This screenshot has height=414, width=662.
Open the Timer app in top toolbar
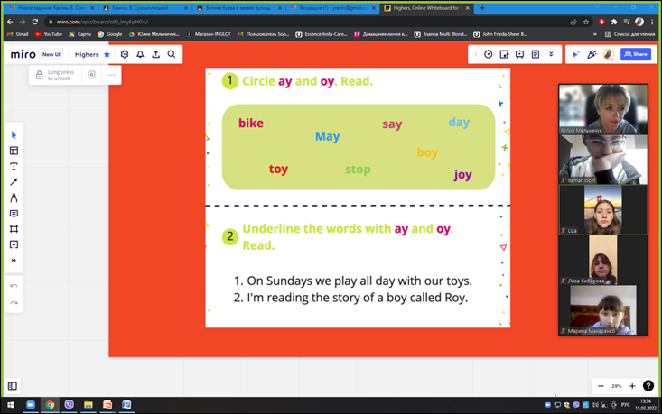[x=489, y=54]
